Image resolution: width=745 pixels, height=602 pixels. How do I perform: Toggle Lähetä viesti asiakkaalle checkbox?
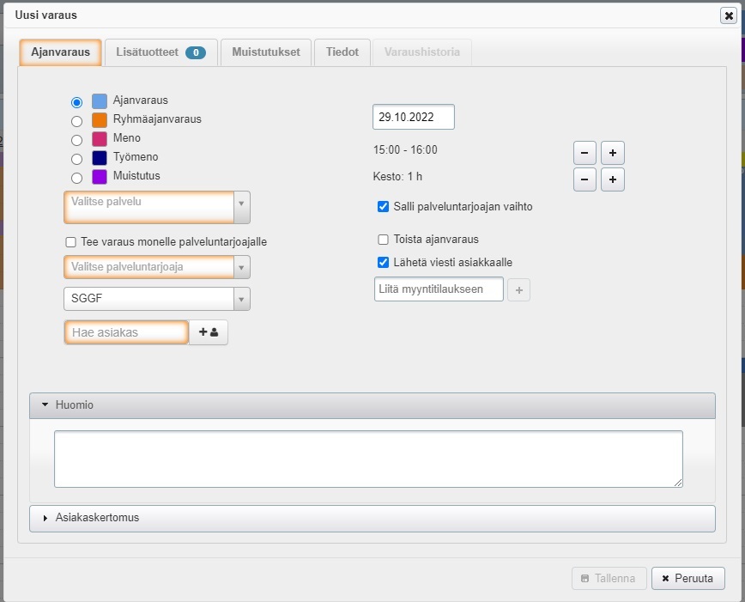tap(383, 263)
